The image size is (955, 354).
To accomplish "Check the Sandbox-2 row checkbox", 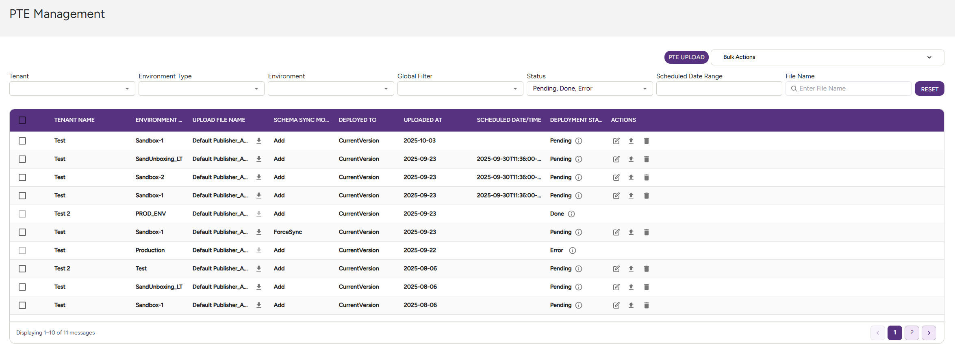I will point(22,177).
